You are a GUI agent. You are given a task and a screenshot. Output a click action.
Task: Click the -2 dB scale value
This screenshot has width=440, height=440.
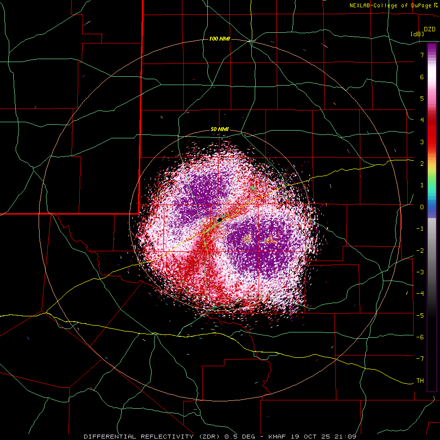click(420, 250)
